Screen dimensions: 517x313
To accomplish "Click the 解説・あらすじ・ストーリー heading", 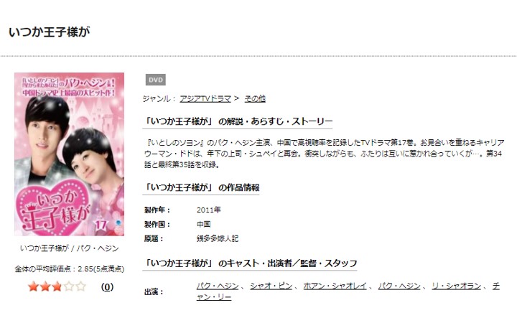I will click(x=238, y=121).
